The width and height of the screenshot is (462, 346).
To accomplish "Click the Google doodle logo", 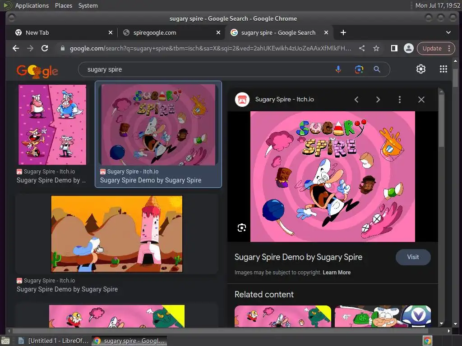I will tap(37, 71).
